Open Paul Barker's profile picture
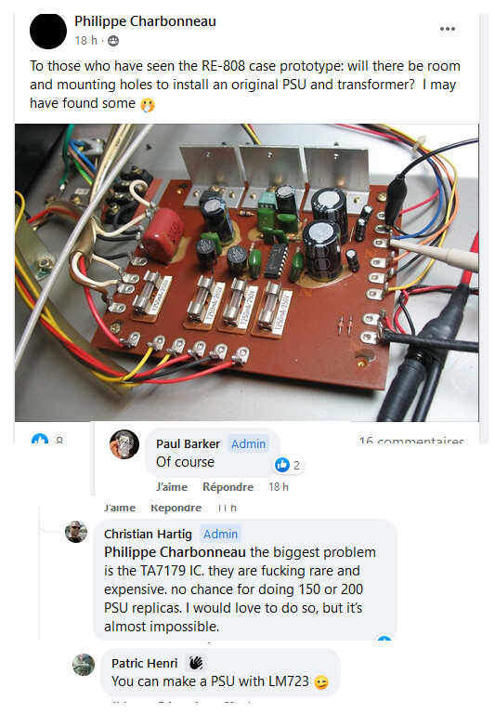The image size is (495, 727). point(124,444)
